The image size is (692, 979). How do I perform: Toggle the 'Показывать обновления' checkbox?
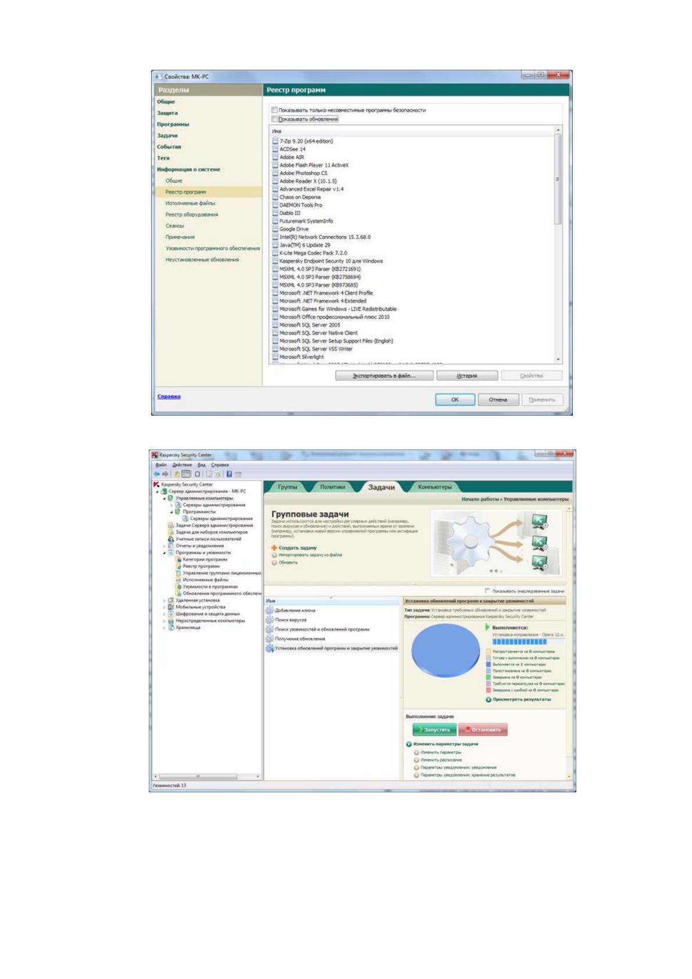click(x=275, y=119)
